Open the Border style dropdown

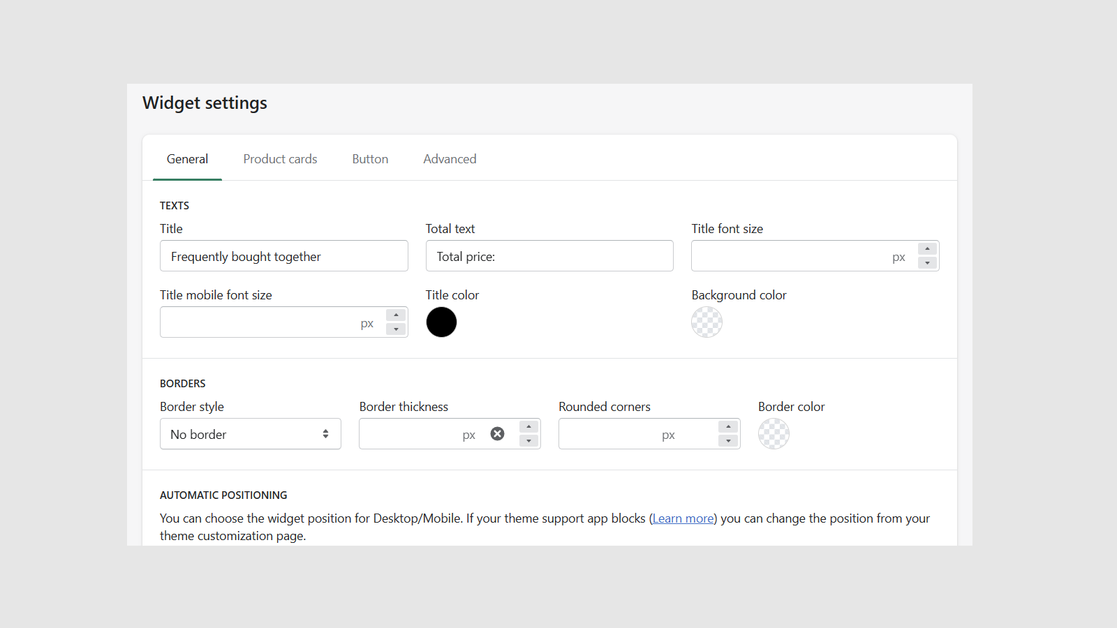click(250, 433)
